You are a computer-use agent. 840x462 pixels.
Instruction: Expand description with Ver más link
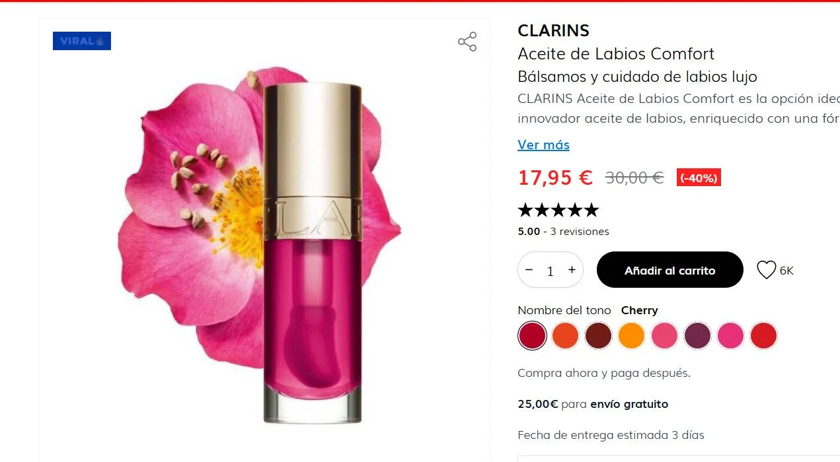(x=543, y=145)
